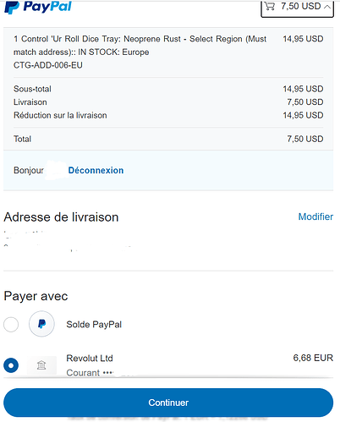Click the Déconnexion link
This screenshot has width=340, height=422.
point(96,170)
